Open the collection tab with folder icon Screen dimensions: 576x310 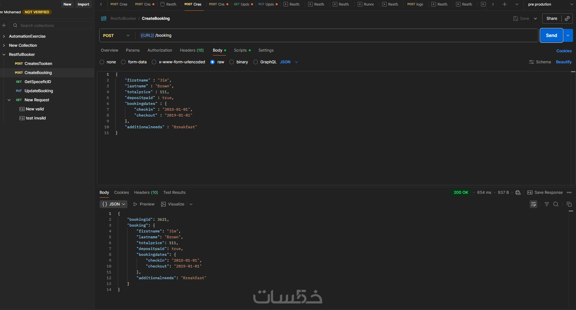click(168, 4)
